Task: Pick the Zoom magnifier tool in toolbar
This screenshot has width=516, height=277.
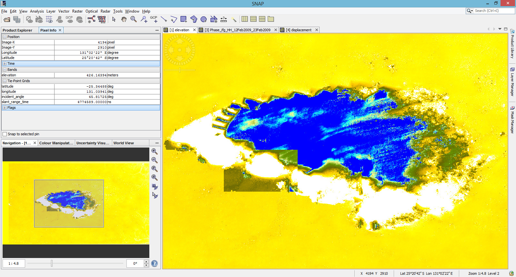Action: [x=134, y=19]
